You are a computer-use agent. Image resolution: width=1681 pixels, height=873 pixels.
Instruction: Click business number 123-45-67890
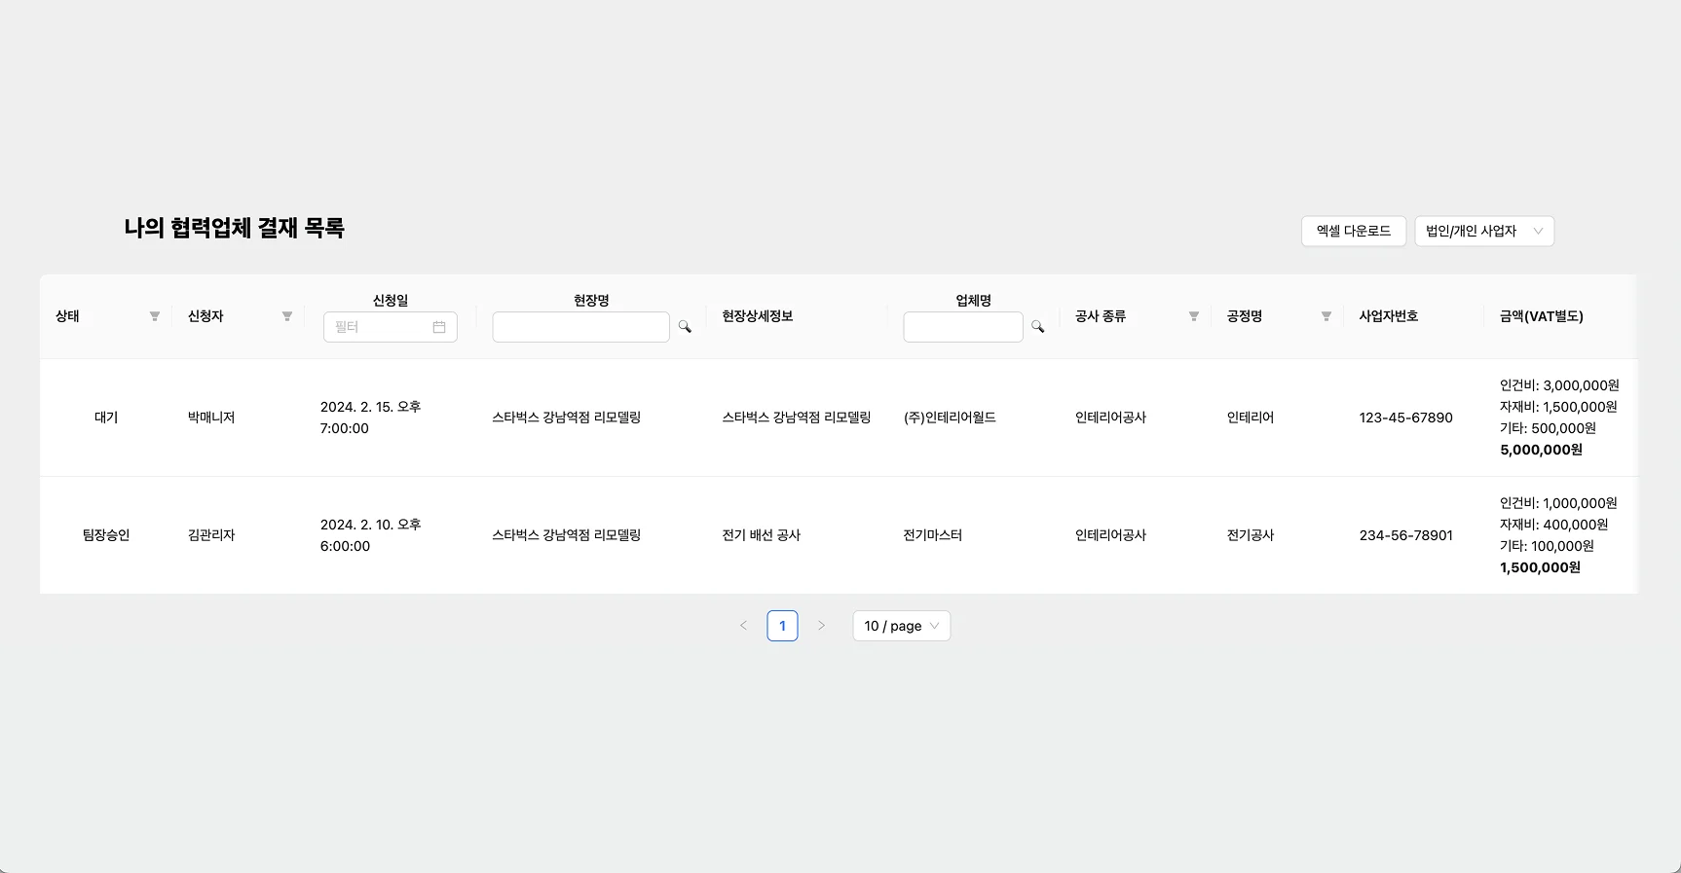pyautogui.click(x=1406, y=418)
